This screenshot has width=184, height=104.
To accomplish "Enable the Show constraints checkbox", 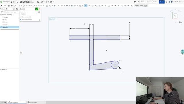I will coord(21,17).
